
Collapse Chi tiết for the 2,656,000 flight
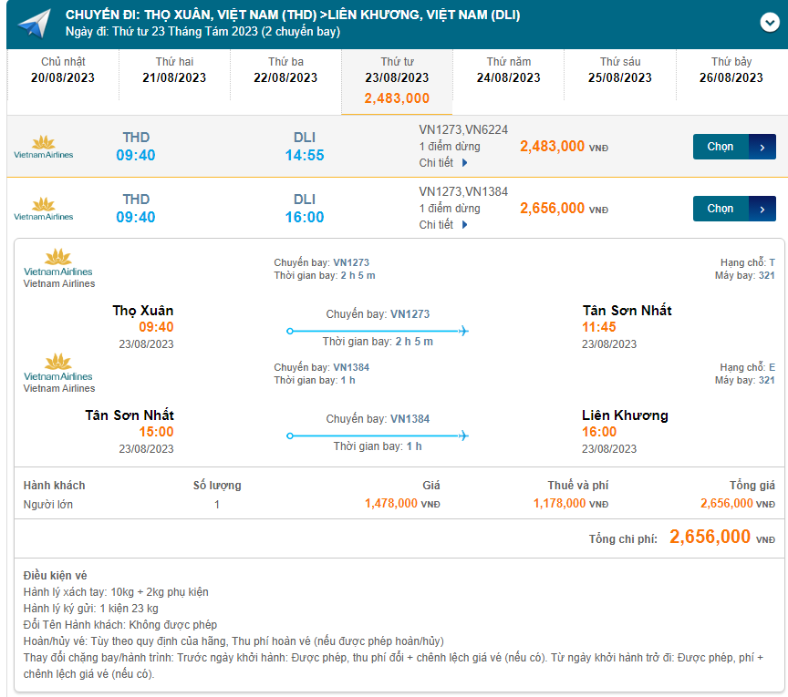point(443,225)
